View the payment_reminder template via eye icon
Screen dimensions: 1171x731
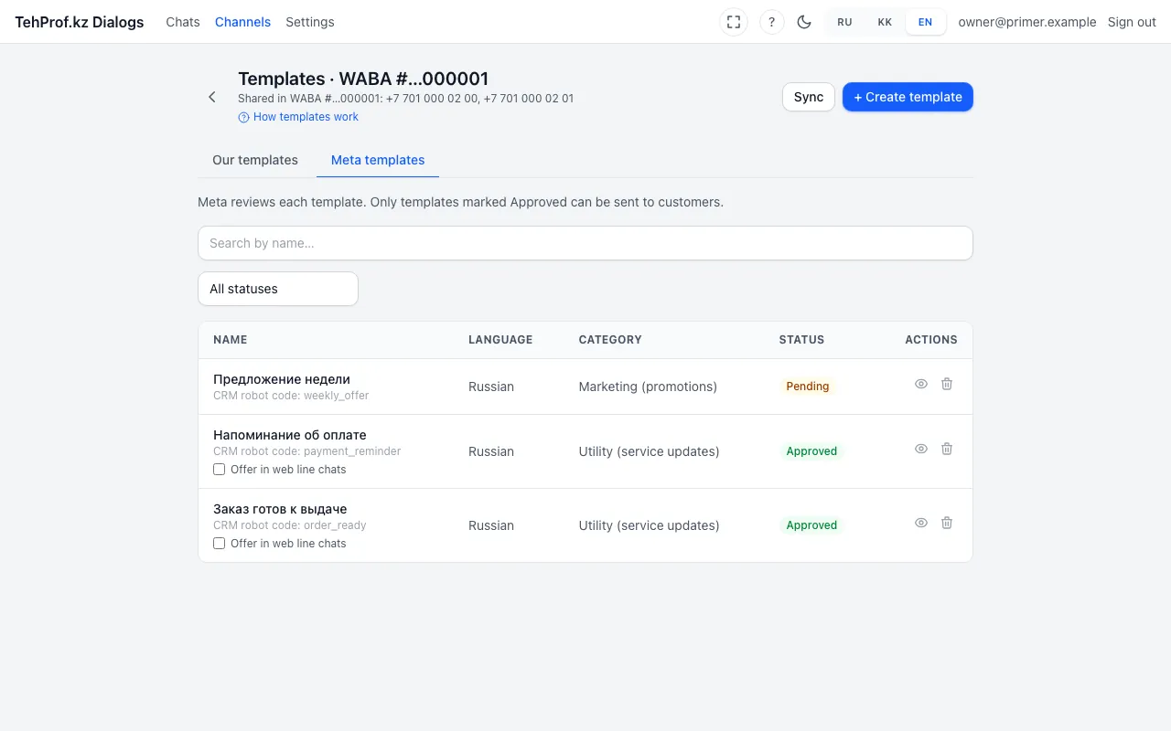click(x=921, y=449)
